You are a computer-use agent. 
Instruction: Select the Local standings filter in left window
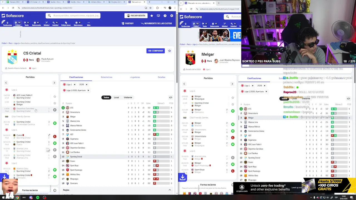click(116, 97)
